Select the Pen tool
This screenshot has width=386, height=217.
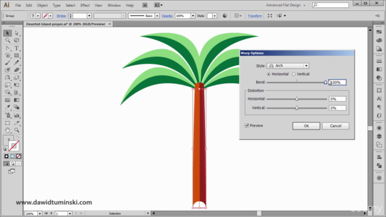point(7,48)
